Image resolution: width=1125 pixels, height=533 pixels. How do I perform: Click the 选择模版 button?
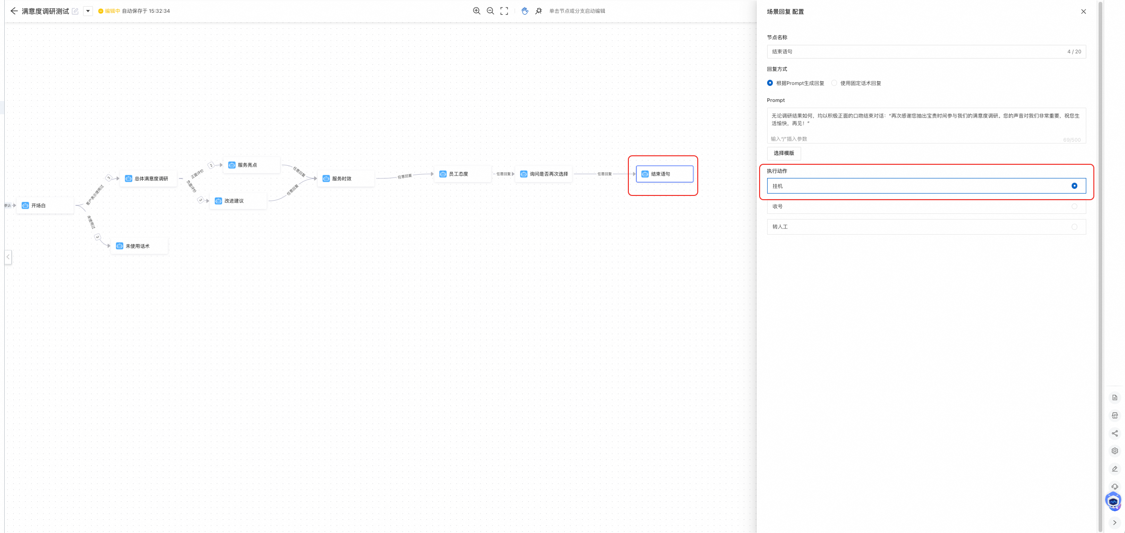point(783,153)
